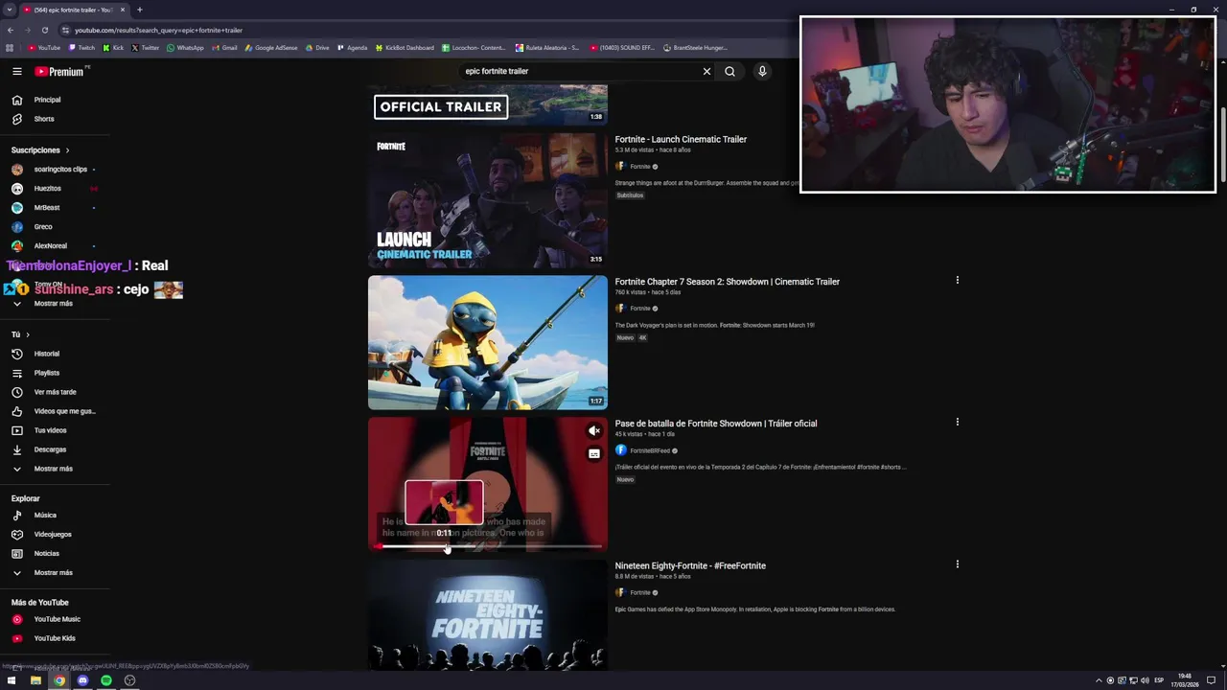
Task: Open more options for Nineteen Eighty-Fortnite video
Action: (x=957, y=564)
